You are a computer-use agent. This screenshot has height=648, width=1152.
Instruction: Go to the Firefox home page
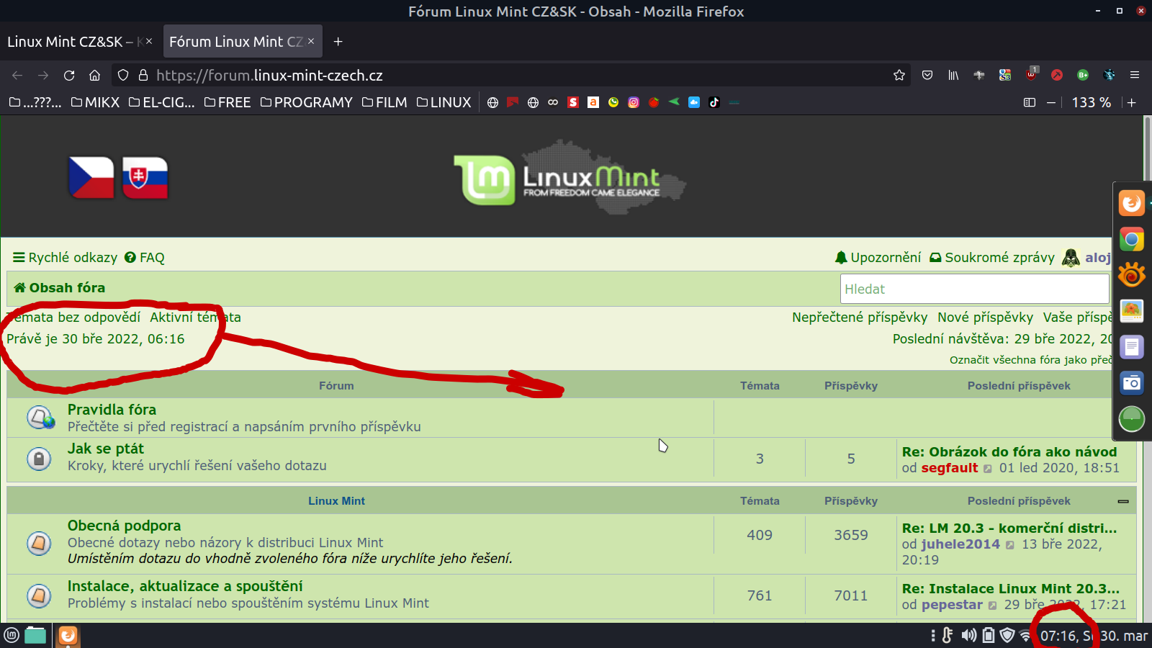point(94,75)
